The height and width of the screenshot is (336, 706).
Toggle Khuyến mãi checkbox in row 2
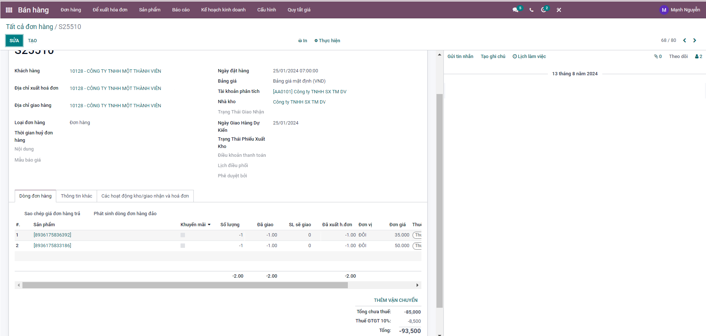[183, 246]
